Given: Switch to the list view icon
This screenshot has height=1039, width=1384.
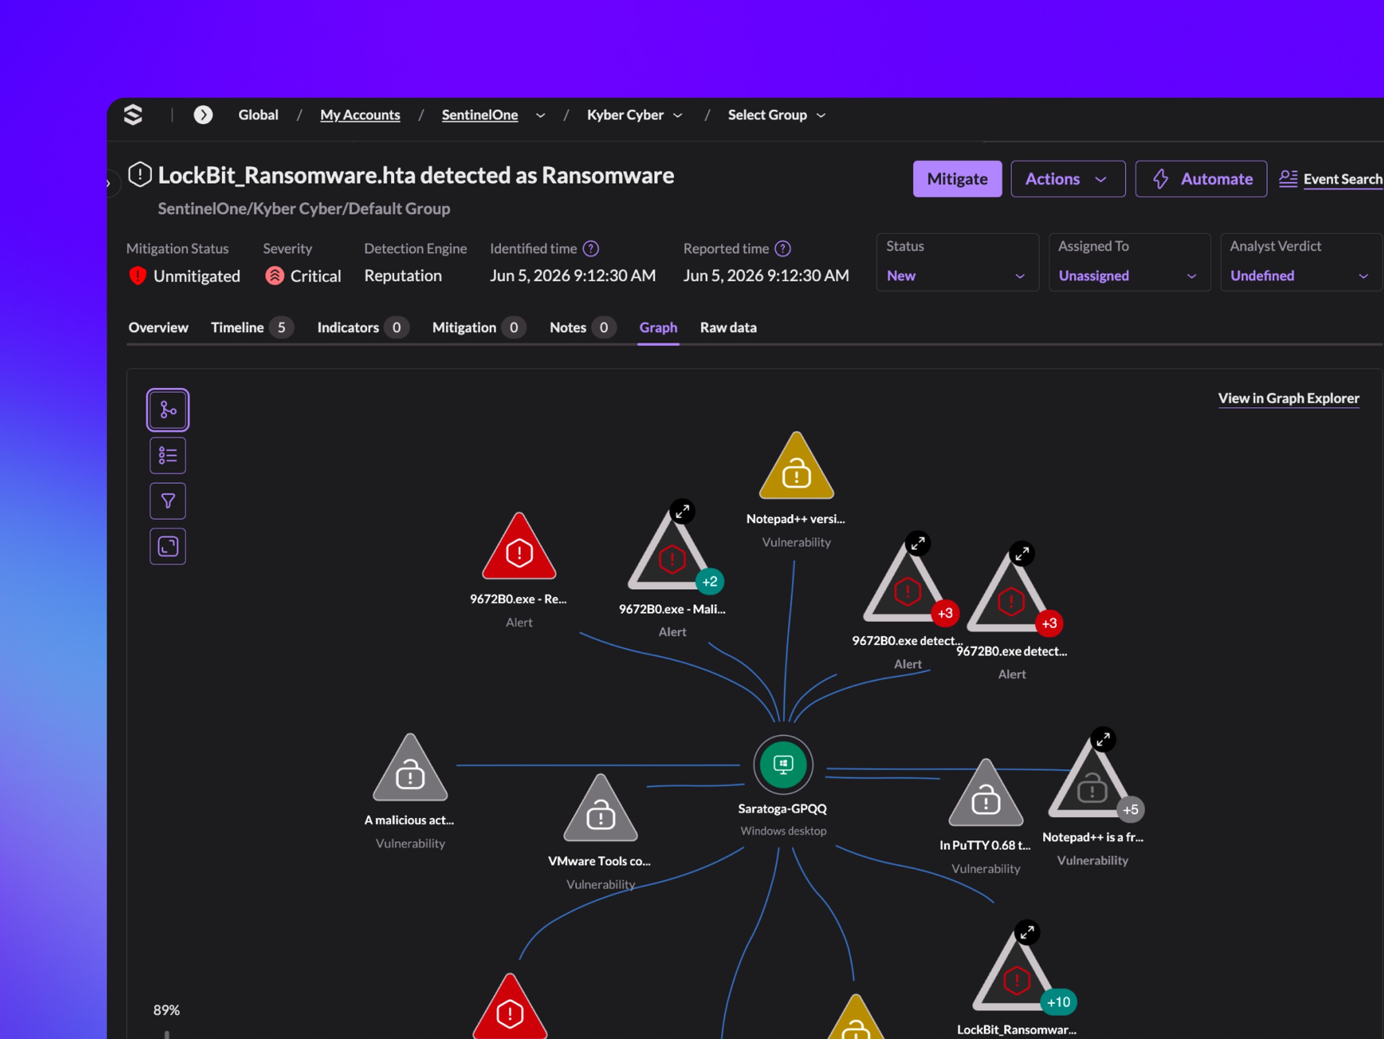Looking at the screenshot, I should tap(168, 455).
